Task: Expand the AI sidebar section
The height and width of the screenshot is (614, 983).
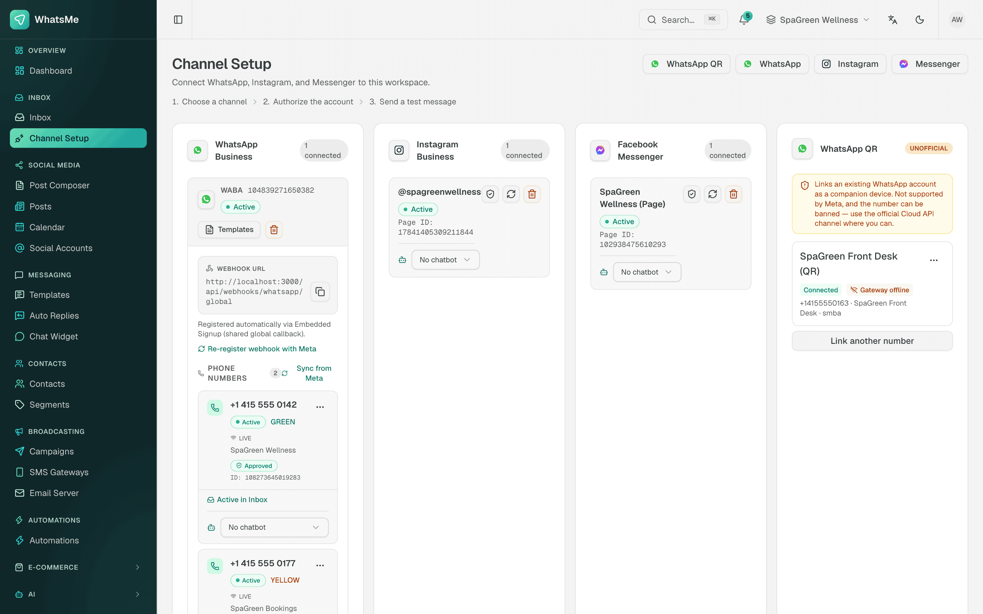Action: tap(78, 594)
